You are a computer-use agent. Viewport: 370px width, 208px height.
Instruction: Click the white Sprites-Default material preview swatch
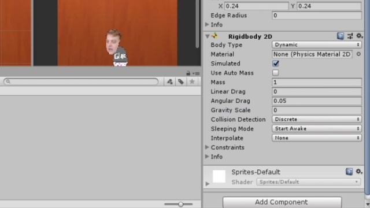(219, 176)
